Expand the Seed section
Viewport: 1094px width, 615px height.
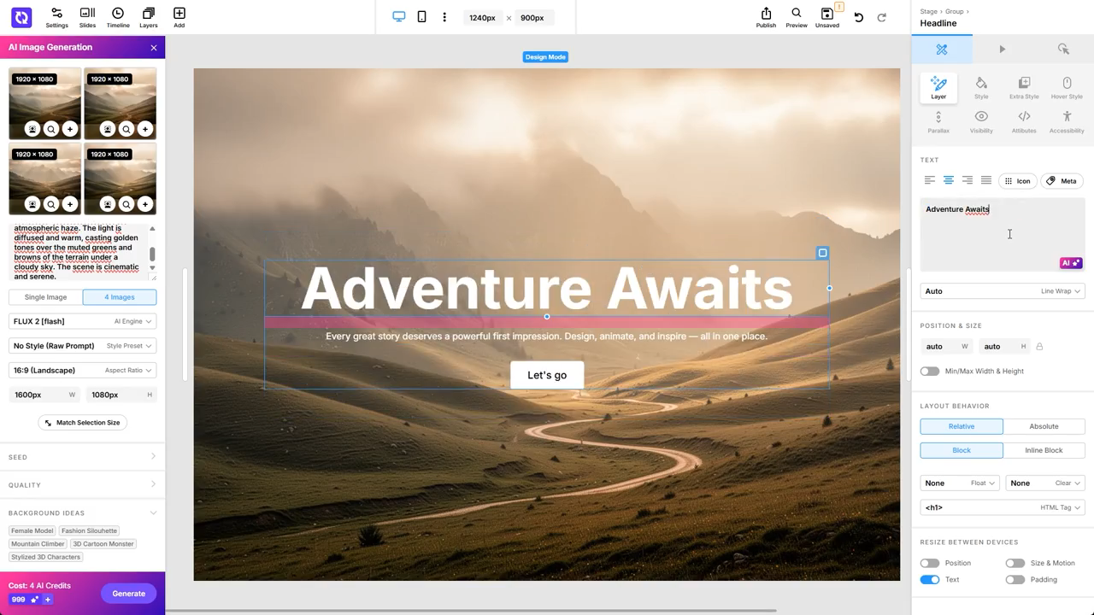82,457
